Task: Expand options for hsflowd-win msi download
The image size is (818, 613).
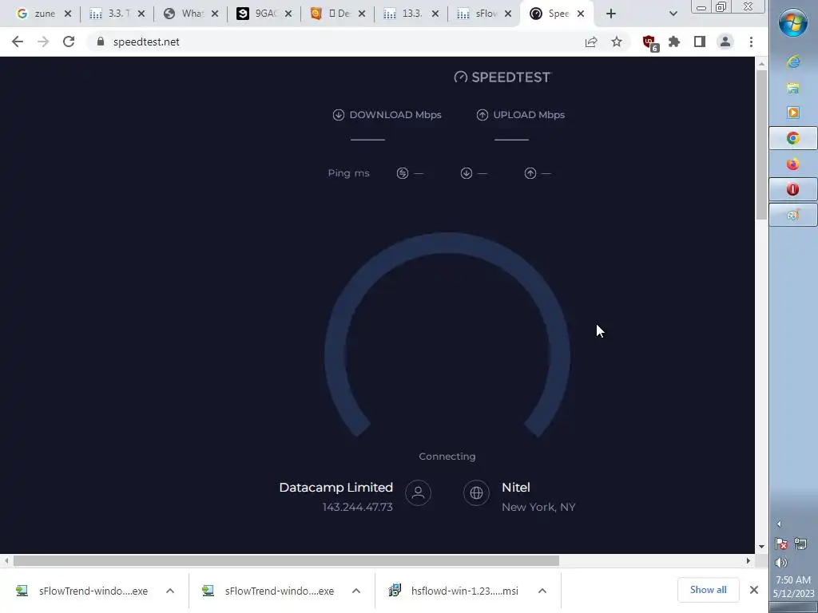Action: click(x=542, y=591)
